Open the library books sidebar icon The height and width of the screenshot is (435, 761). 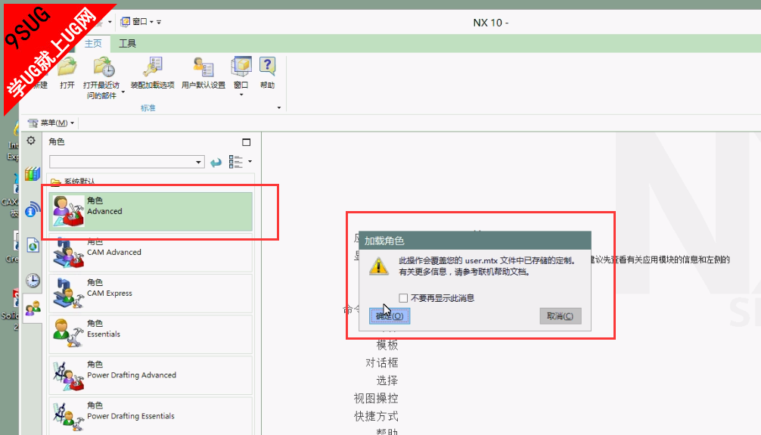coord(33,174)
